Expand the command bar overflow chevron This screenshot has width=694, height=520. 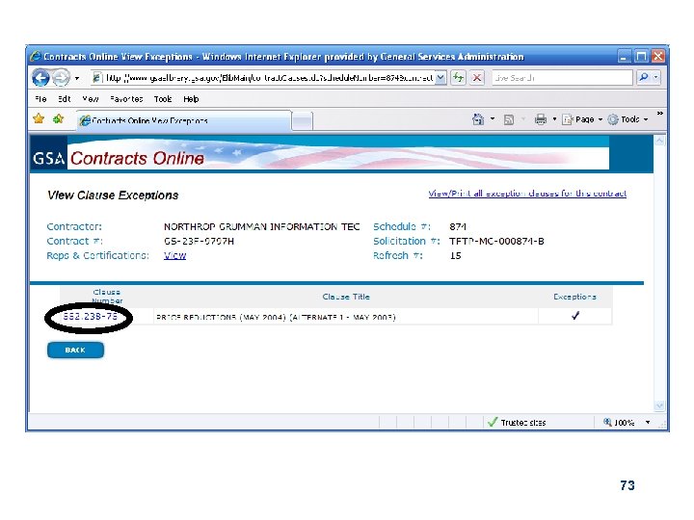[x=659, y=114]
